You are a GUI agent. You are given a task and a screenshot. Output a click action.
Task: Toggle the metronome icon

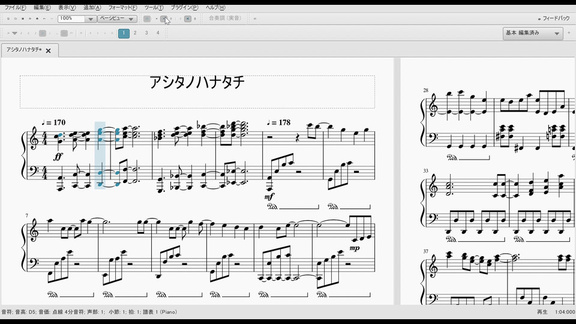194,19
